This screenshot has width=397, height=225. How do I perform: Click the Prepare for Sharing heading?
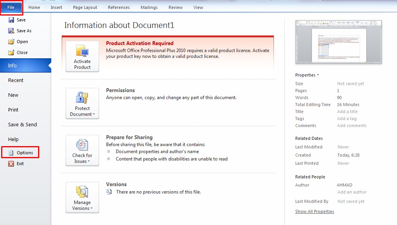click(x=129, y=137)
